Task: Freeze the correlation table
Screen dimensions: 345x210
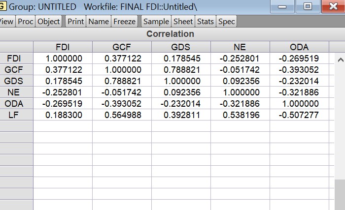Action: [124, 22]
